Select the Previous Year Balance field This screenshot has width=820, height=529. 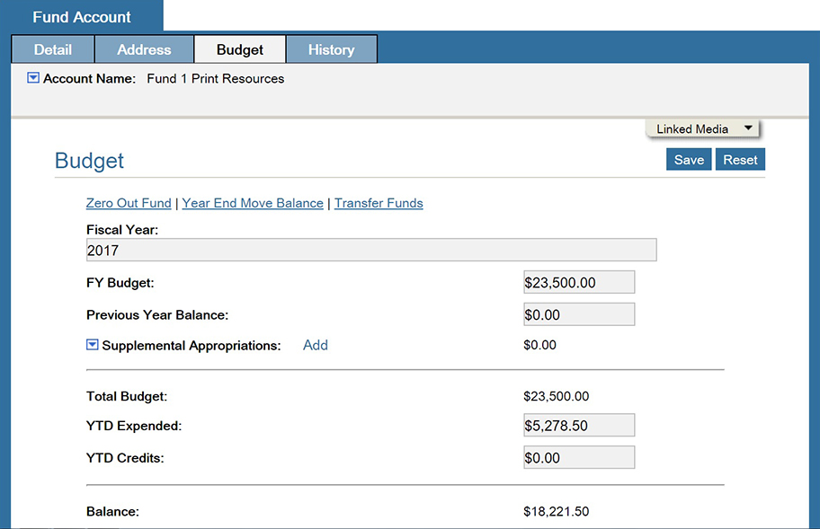[x=579, y=314]
